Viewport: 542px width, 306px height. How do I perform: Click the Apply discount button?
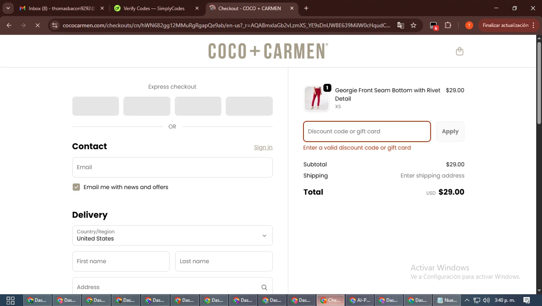[x=450, y=132]
